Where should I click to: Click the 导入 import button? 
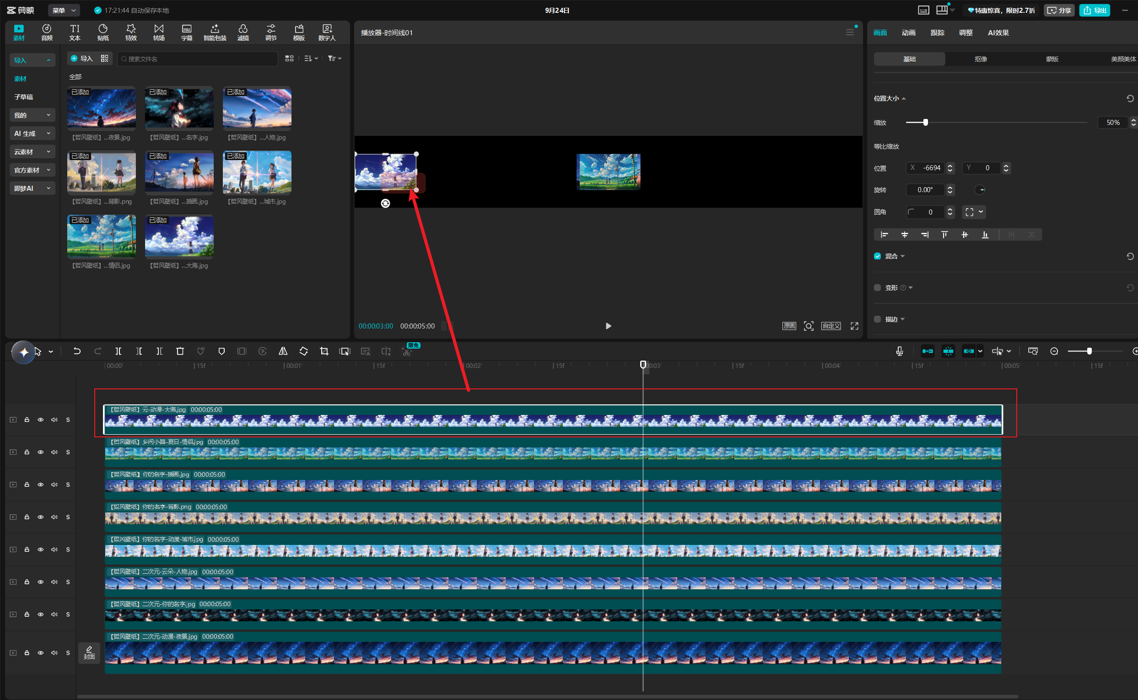tap(81, 59)
